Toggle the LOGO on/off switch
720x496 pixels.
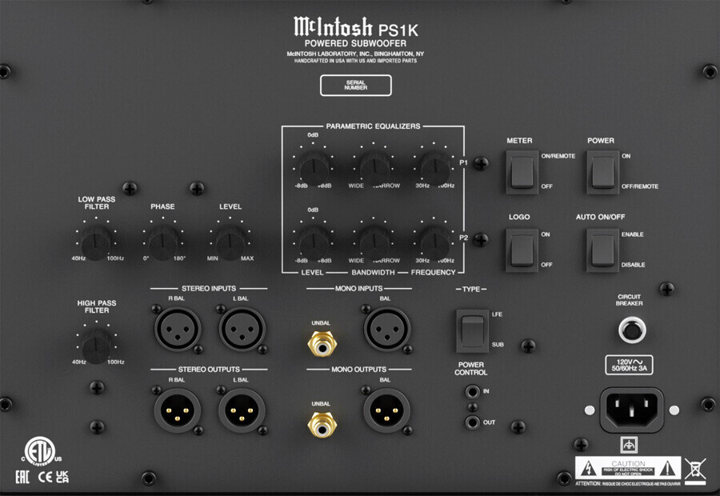click(x=522, y=250)
